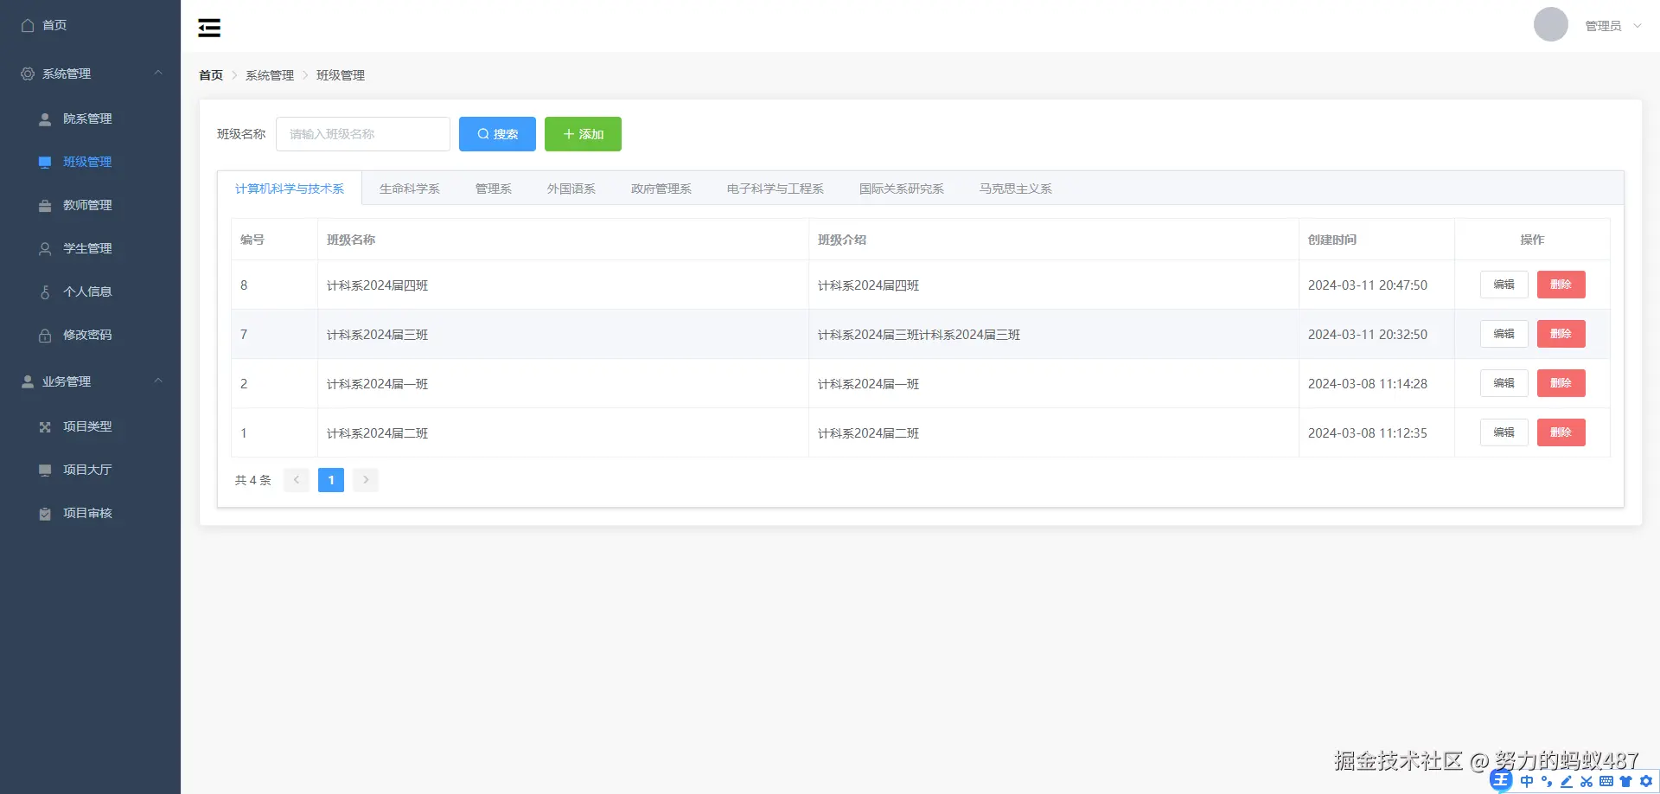Delete the 计科系2024届二班 row
Screen dimensions: 1660x794
(x=1561, y=432)
